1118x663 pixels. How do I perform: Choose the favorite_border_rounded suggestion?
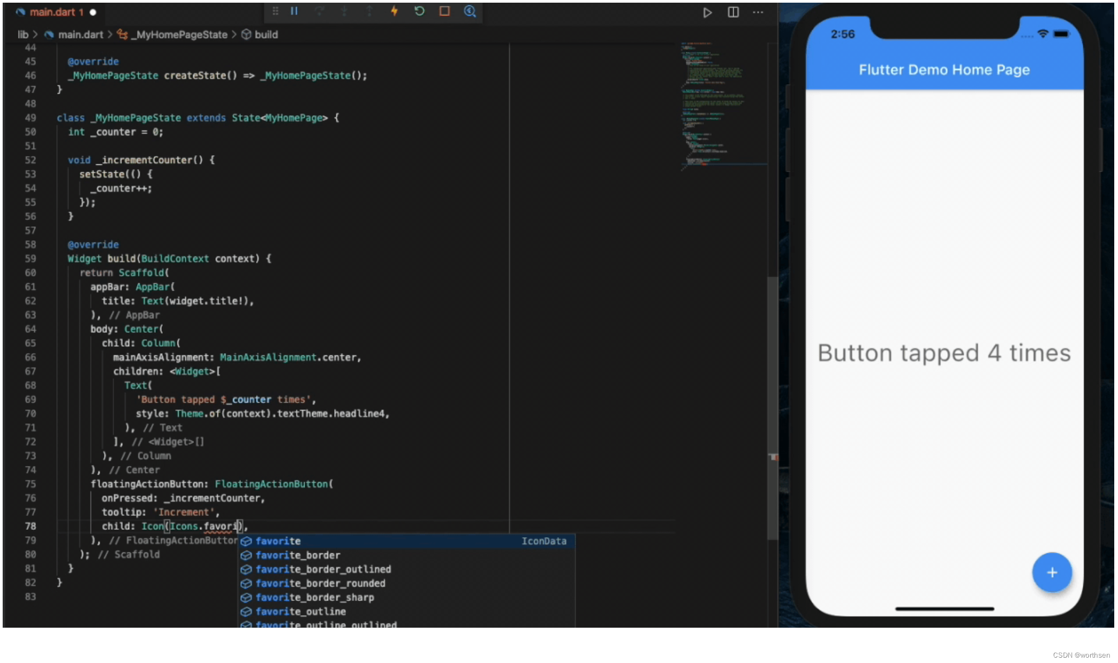pos(406,583)
